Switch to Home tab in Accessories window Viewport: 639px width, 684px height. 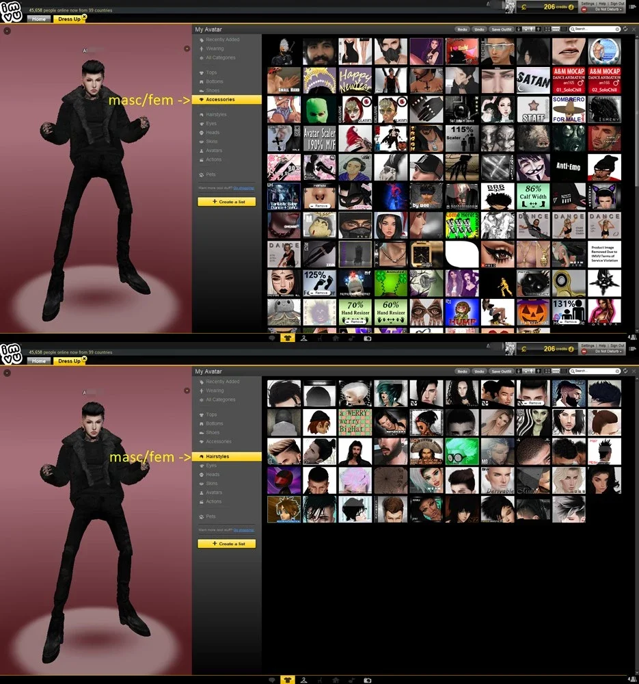coord(39,19)
